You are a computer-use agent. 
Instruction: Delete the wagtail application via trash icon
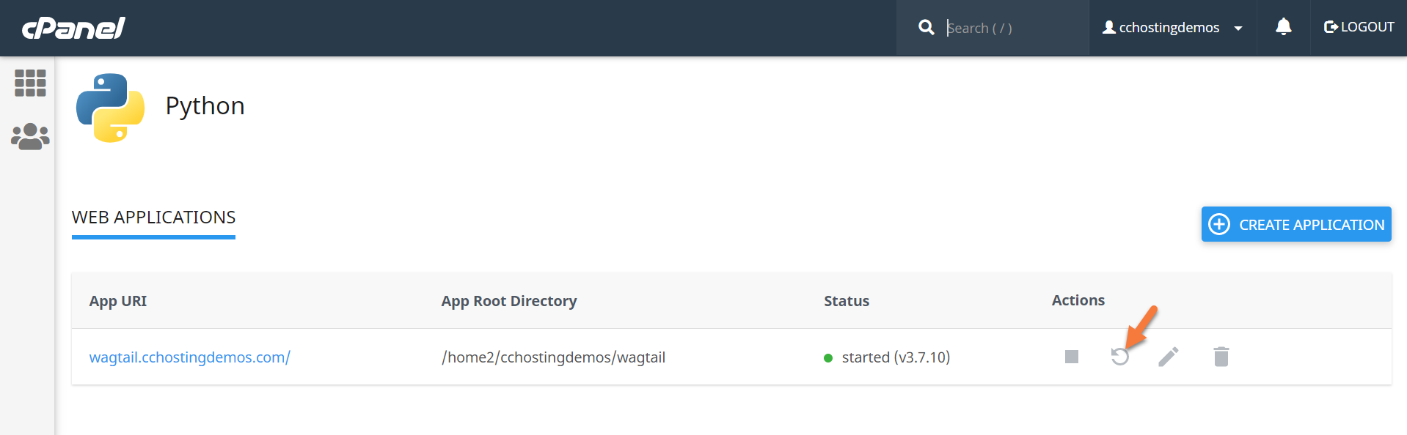[1221, 357]
